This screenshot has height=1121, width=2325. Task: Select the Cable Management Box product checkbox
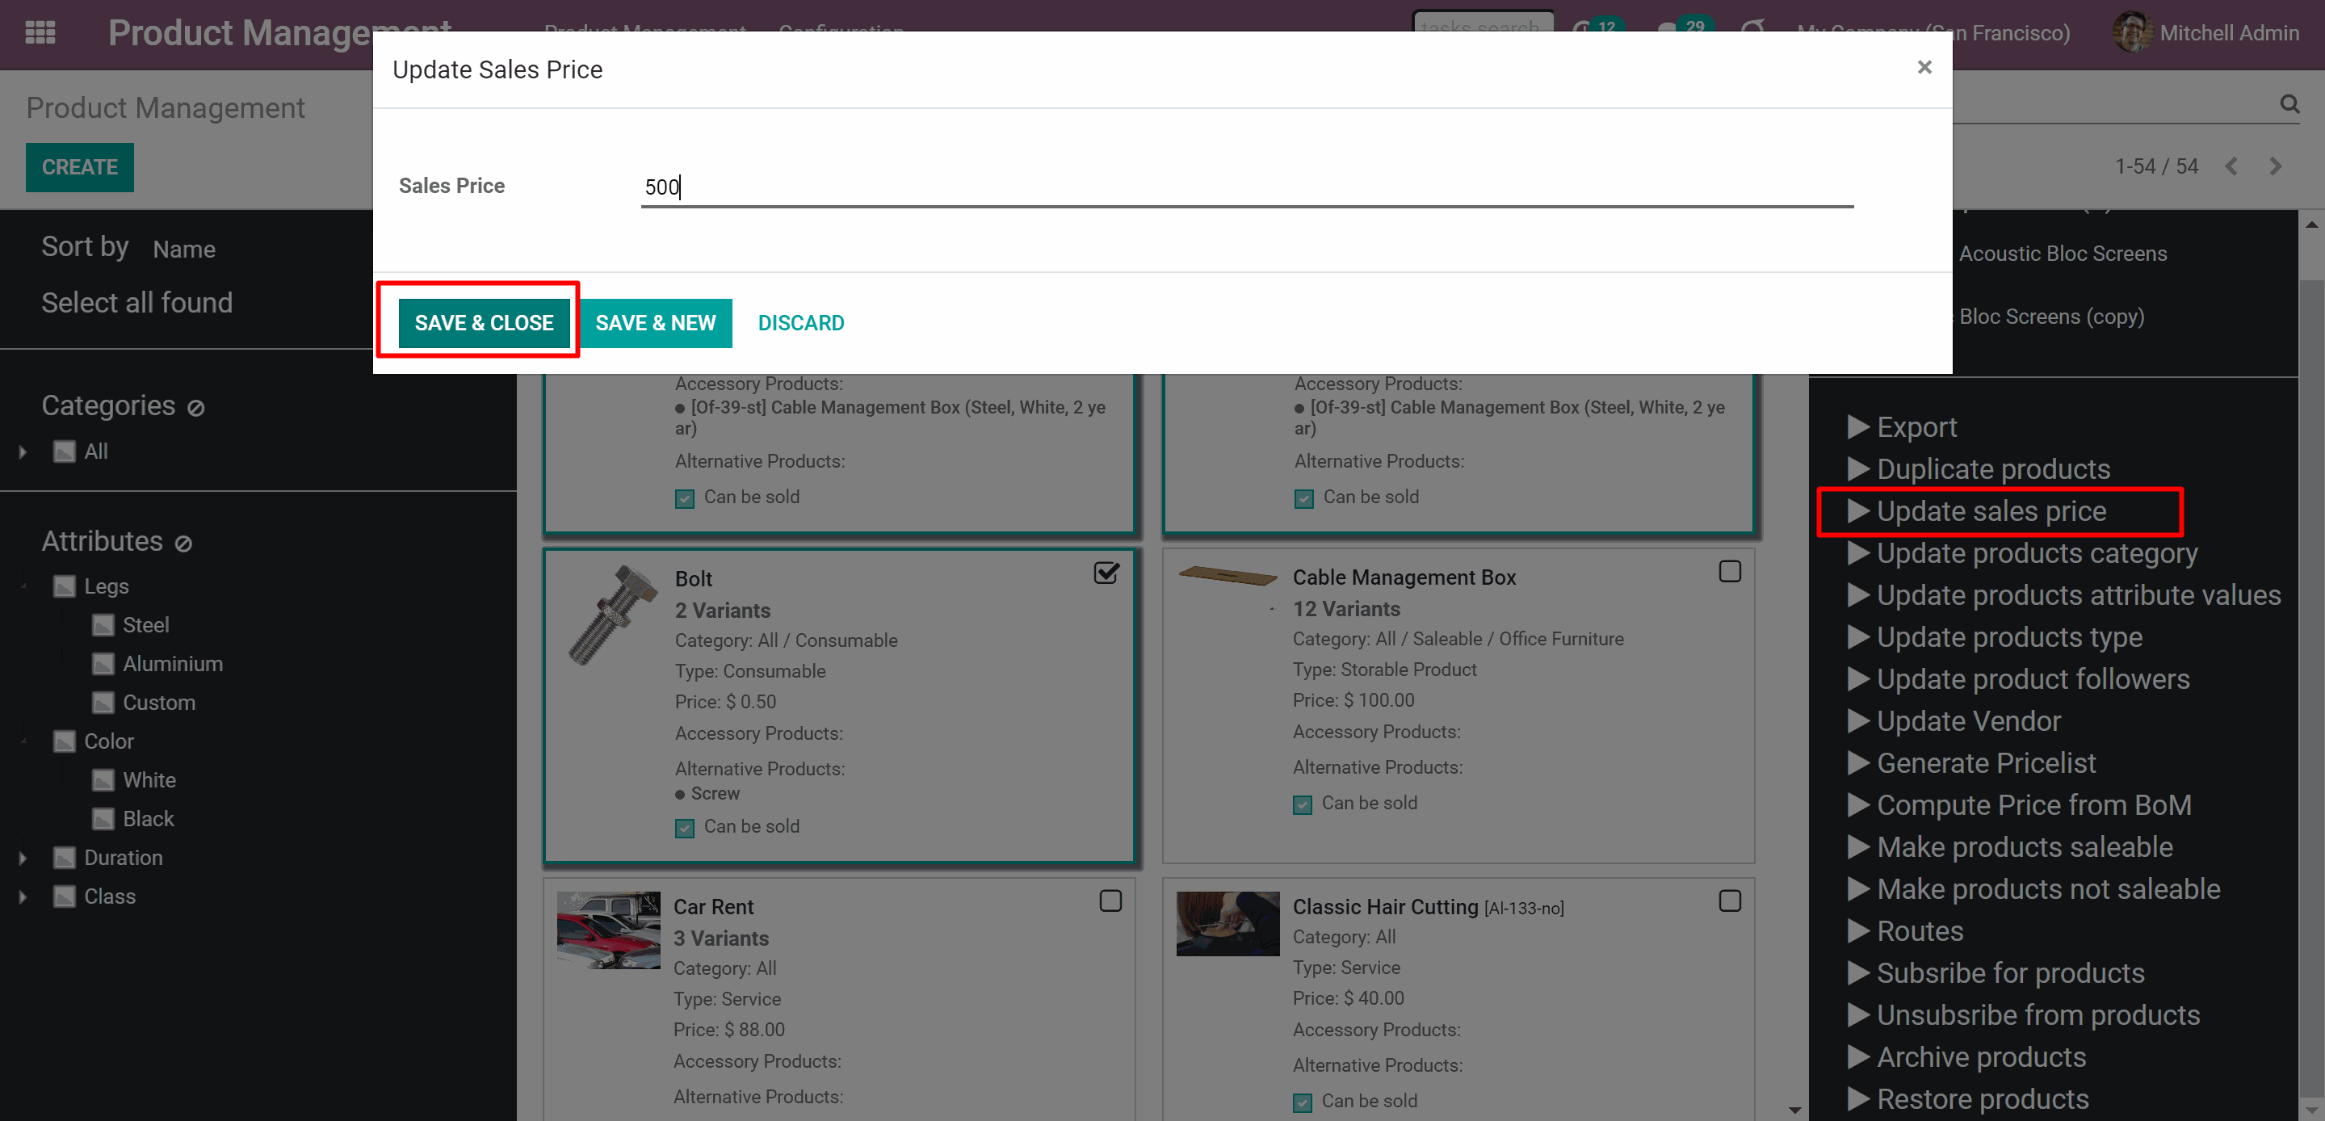[x=1729, y=571]
